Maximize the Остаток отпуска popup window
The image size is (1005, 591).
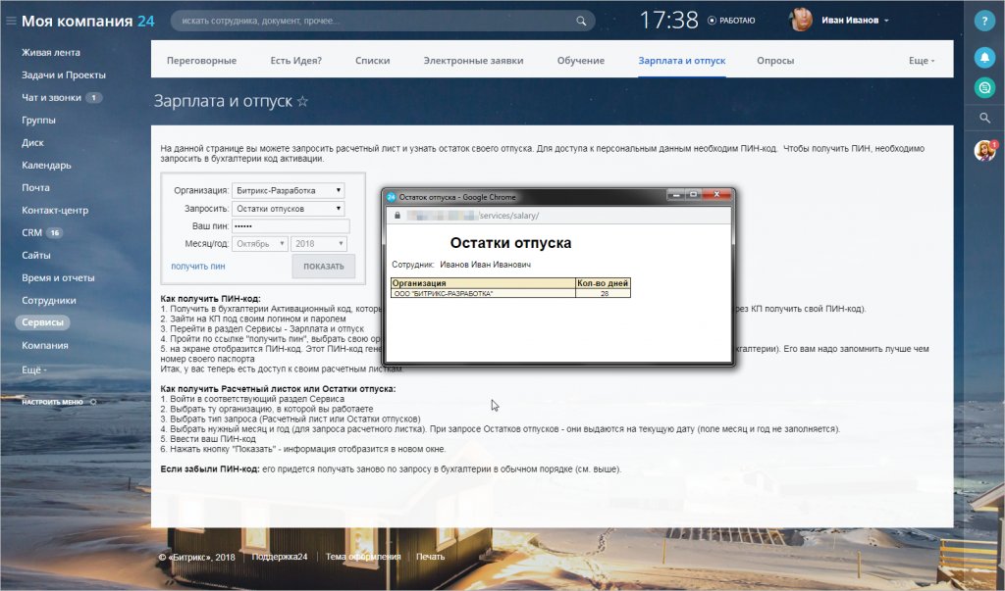[693, 195]
